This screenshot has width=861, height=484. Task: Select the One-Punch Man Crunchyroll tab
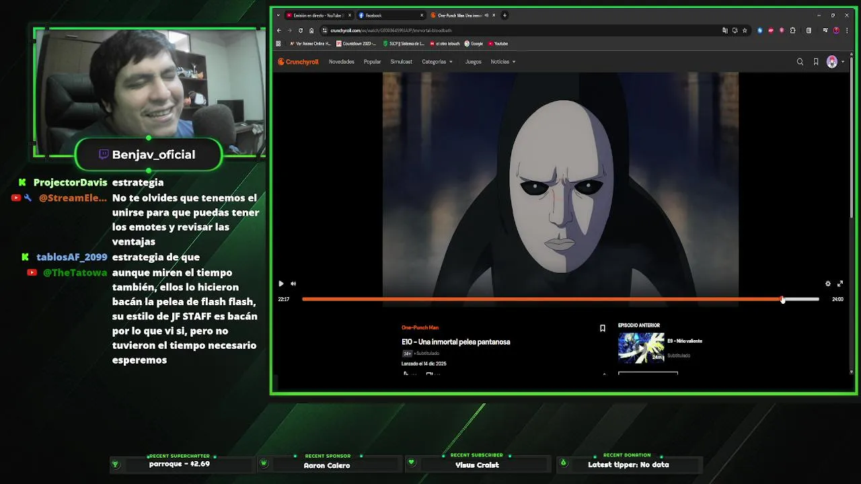(461, 15)
